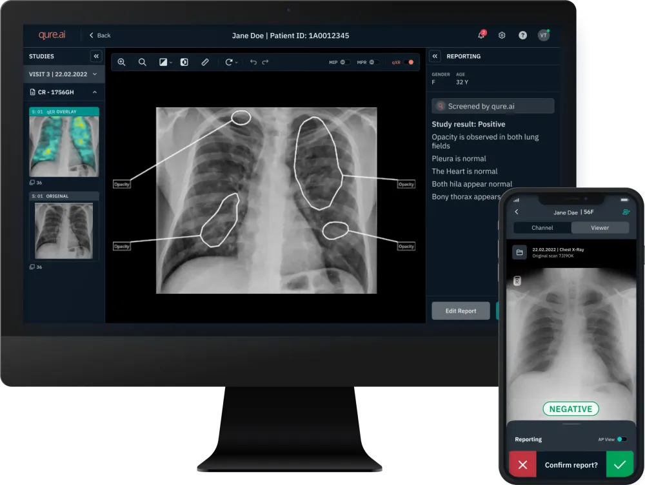
Task: Toggle the MIP switch
Action: [345, 63]
